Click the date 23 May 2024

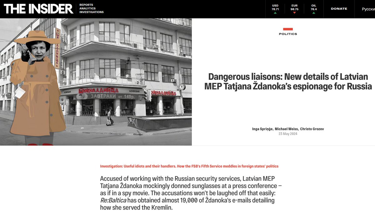tap(288, 134)
